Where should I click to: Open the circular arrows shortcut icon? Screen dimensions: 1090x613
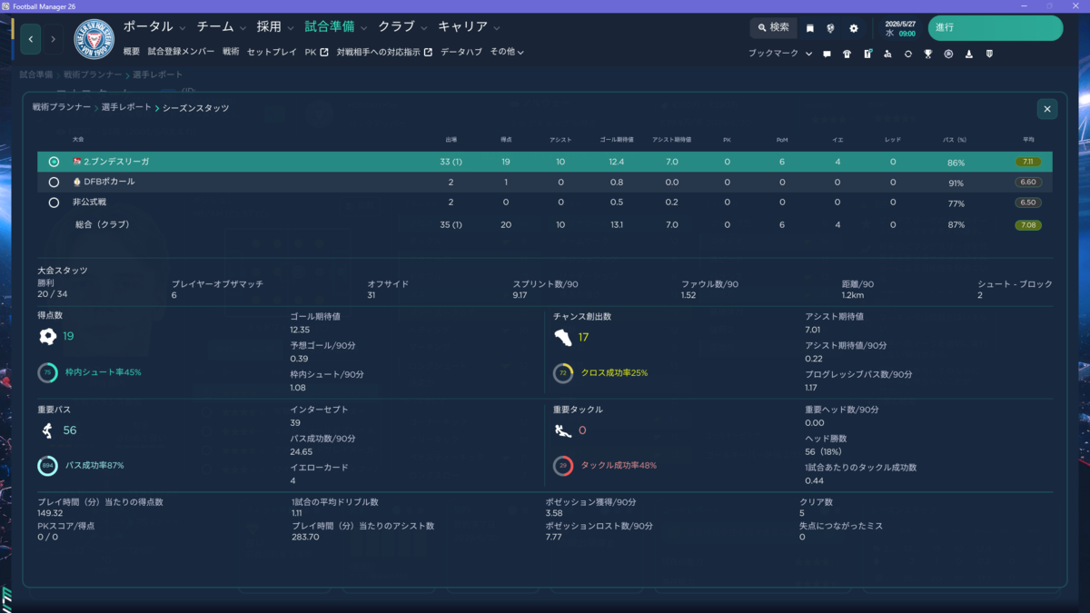pos(907,54)
